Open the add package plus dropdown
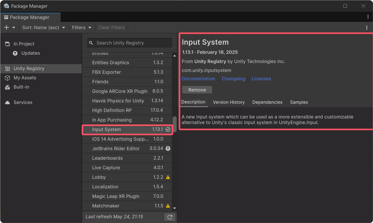Screen dimensions: 373x223 [10, 27]
